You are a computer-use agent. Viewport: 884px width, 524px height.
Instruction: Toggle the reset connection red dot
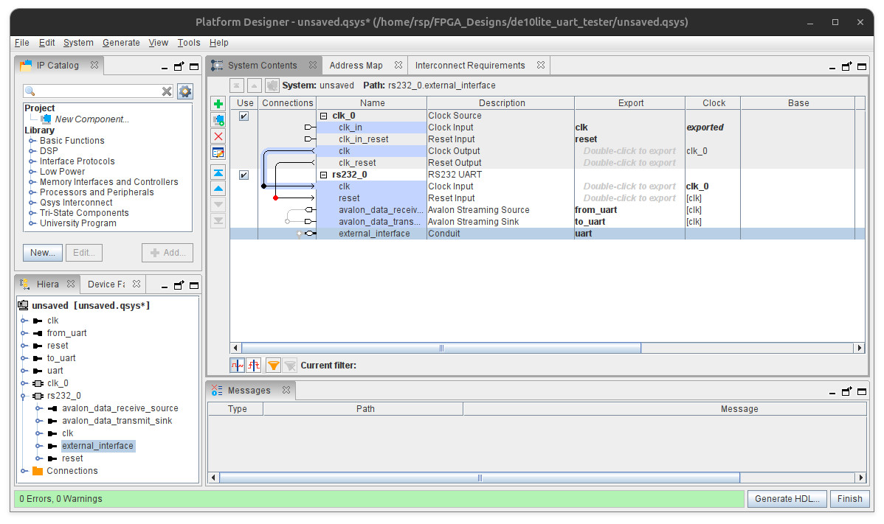tap(275, 198)
